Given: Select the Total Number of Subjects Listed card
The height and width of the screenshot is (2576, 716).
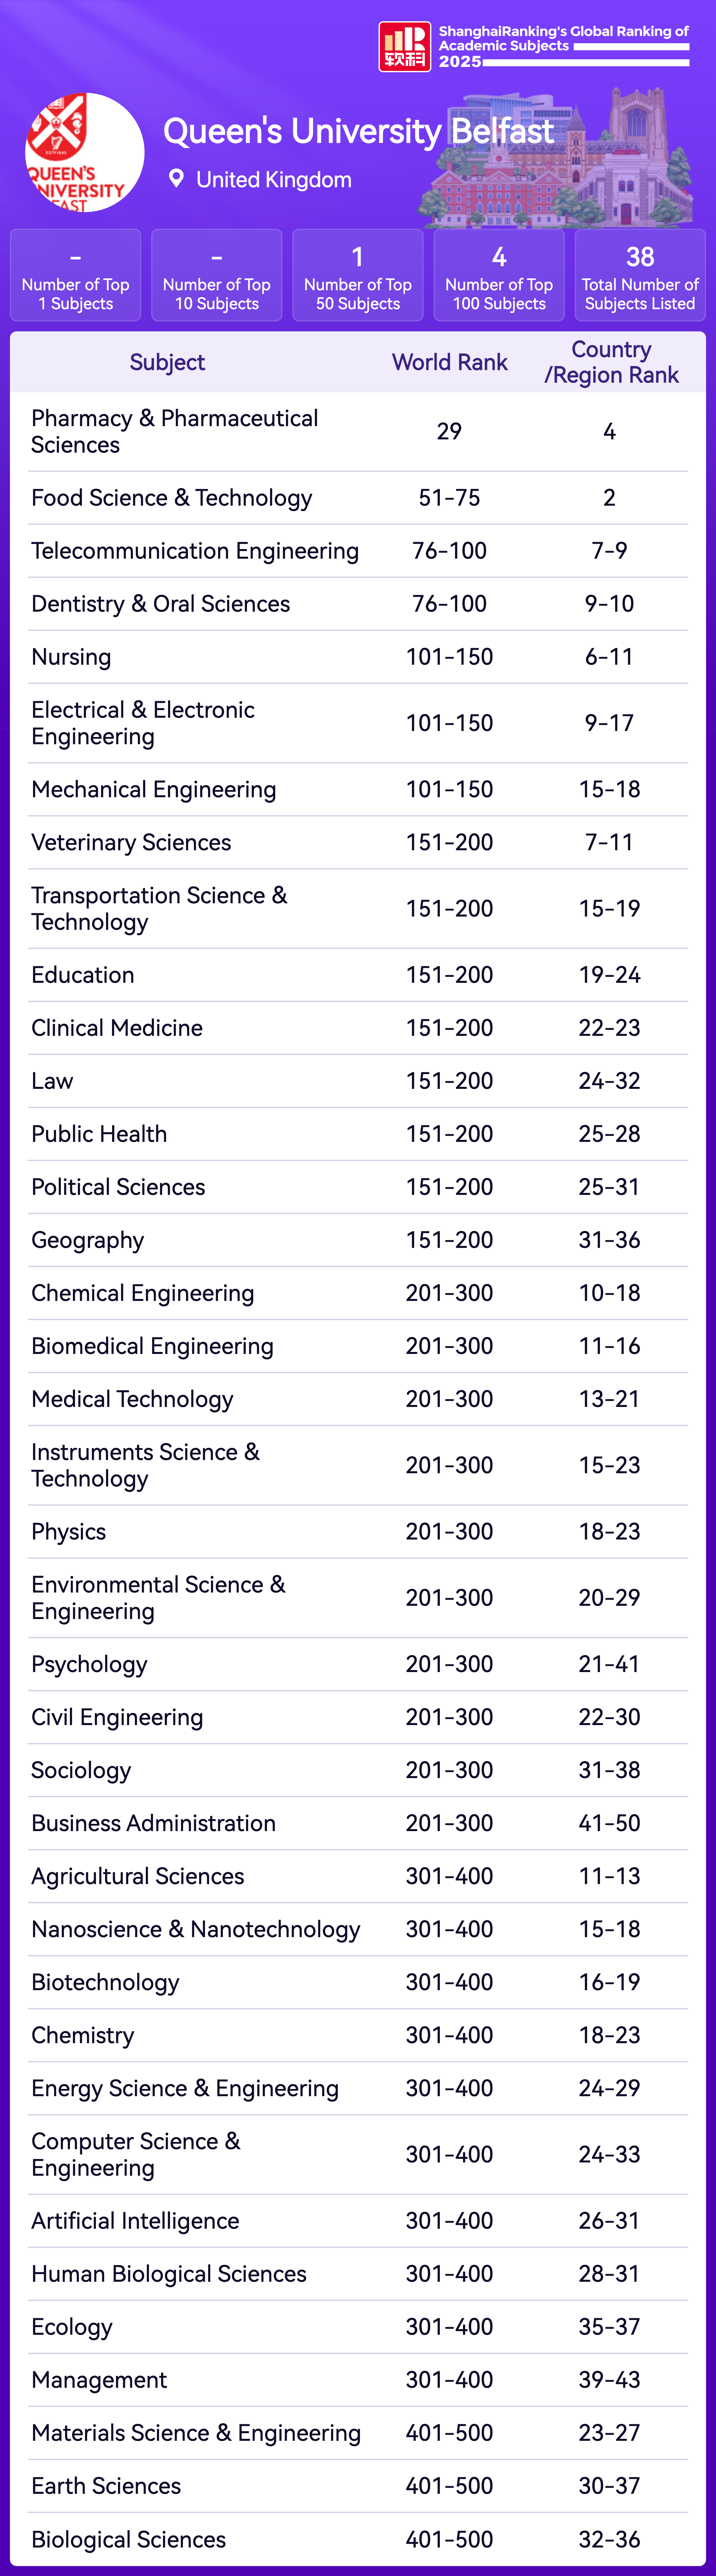Looking at the screenshot, I should coord(640,275).
